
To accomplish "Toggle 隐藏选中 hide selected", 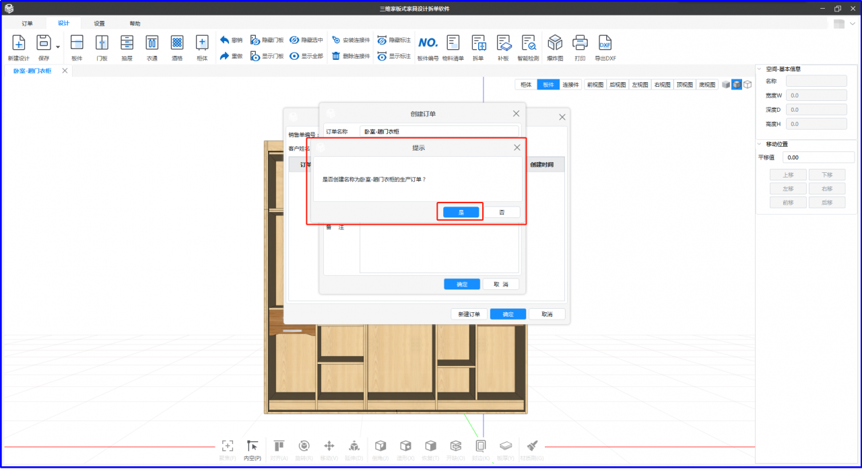I will pyautogui.click(x=306, y=40).
